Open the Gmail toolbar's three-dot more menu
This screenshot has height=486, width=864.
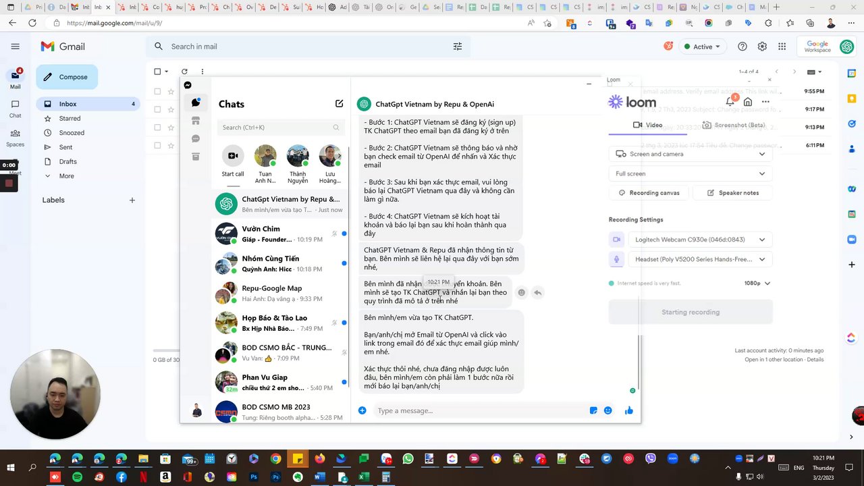pyautogui.click(x=202, y=72)
